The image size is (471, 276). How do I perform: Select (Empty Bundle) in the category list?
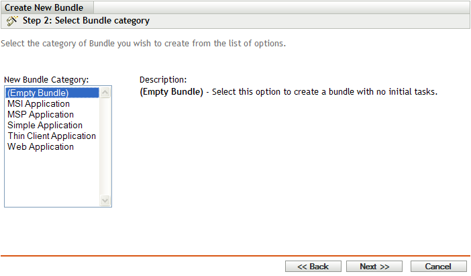(38, 93)
